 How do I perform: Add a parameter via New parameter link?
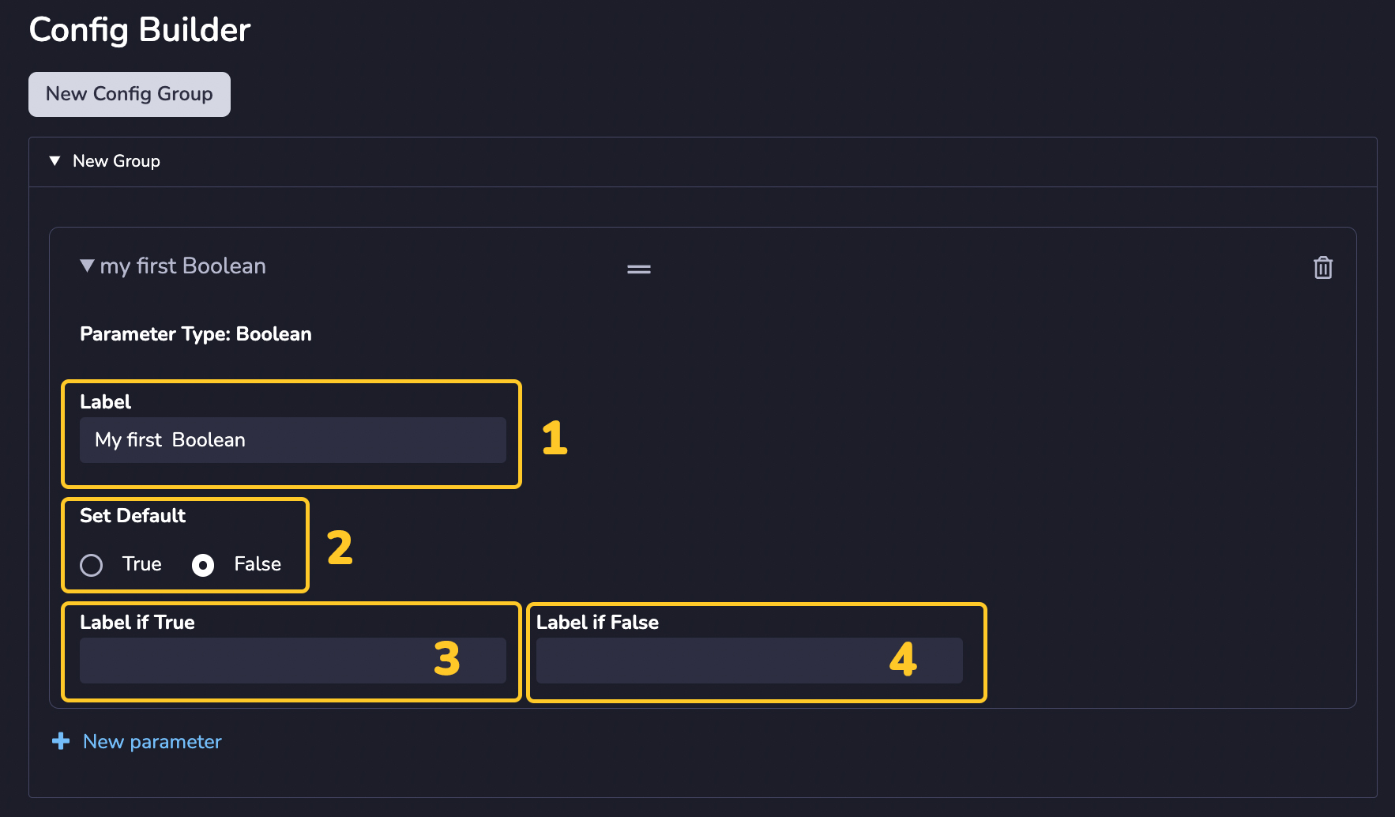pos(152,742)
